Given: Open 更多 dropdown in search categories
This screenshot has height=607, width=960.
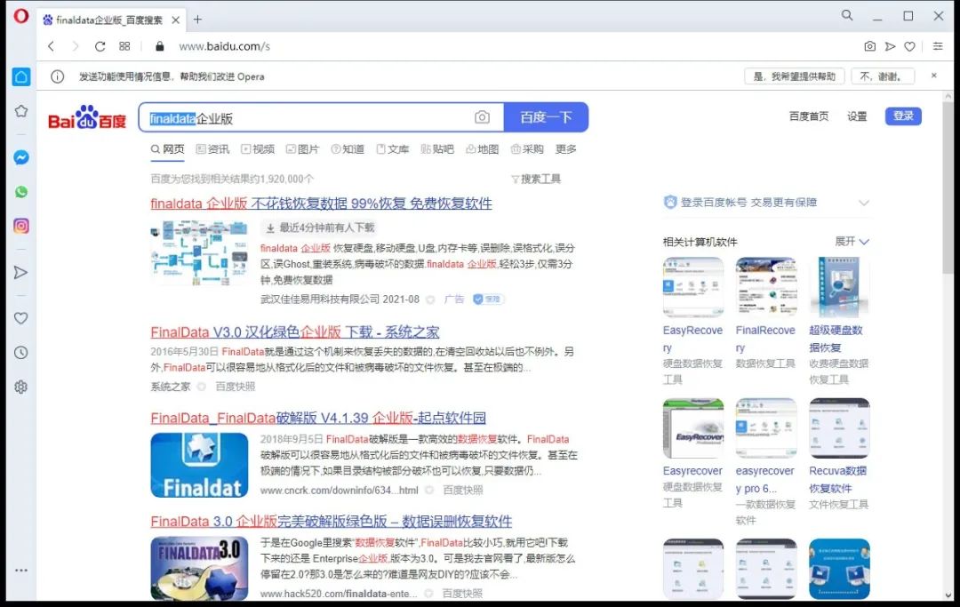Looking at the screenshot, I should tap(566, 149).
